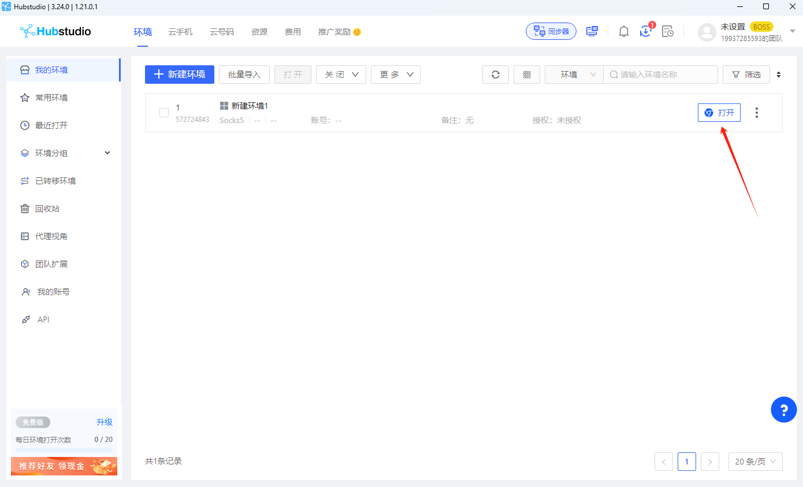
Task: Click the 推广奖励 coin icon
Action: pyautogui.click(x=357, y=32)
